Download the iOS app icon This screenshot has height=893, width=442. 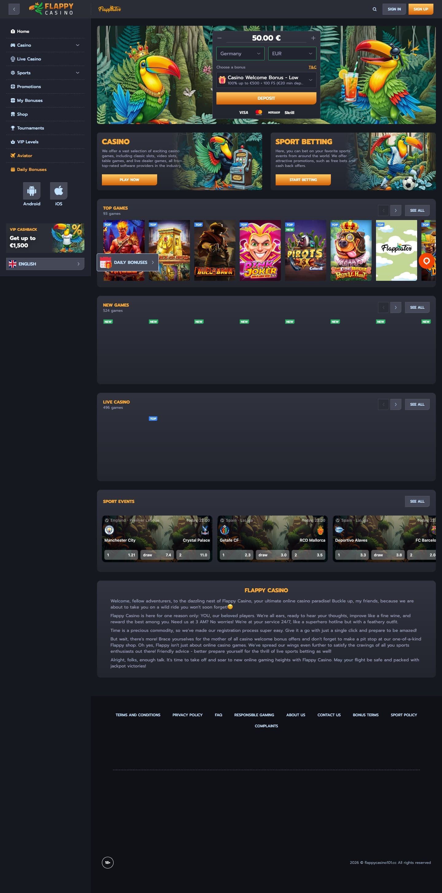tap(59, 191)
